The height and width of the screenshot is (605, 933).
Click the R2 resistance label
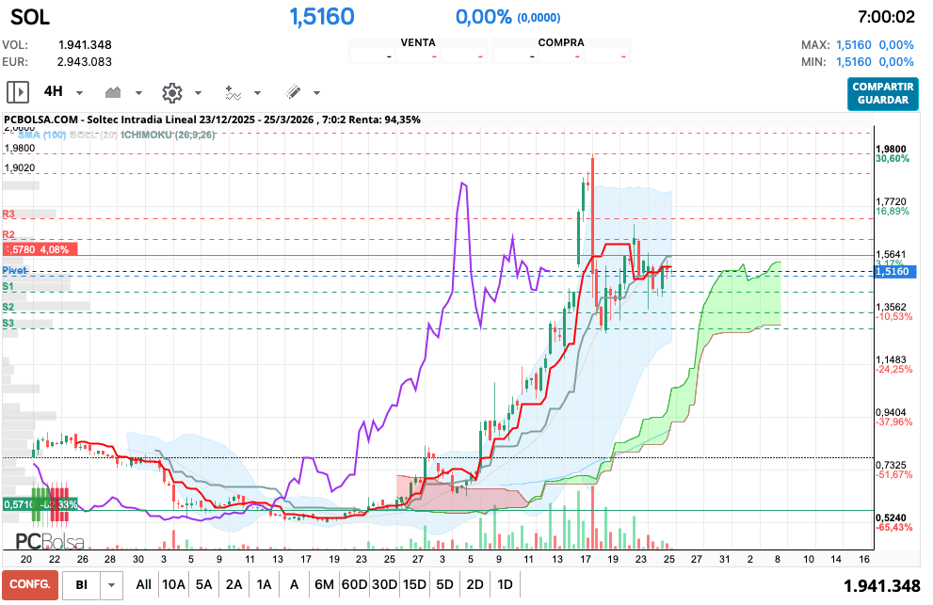coord(8,235)
